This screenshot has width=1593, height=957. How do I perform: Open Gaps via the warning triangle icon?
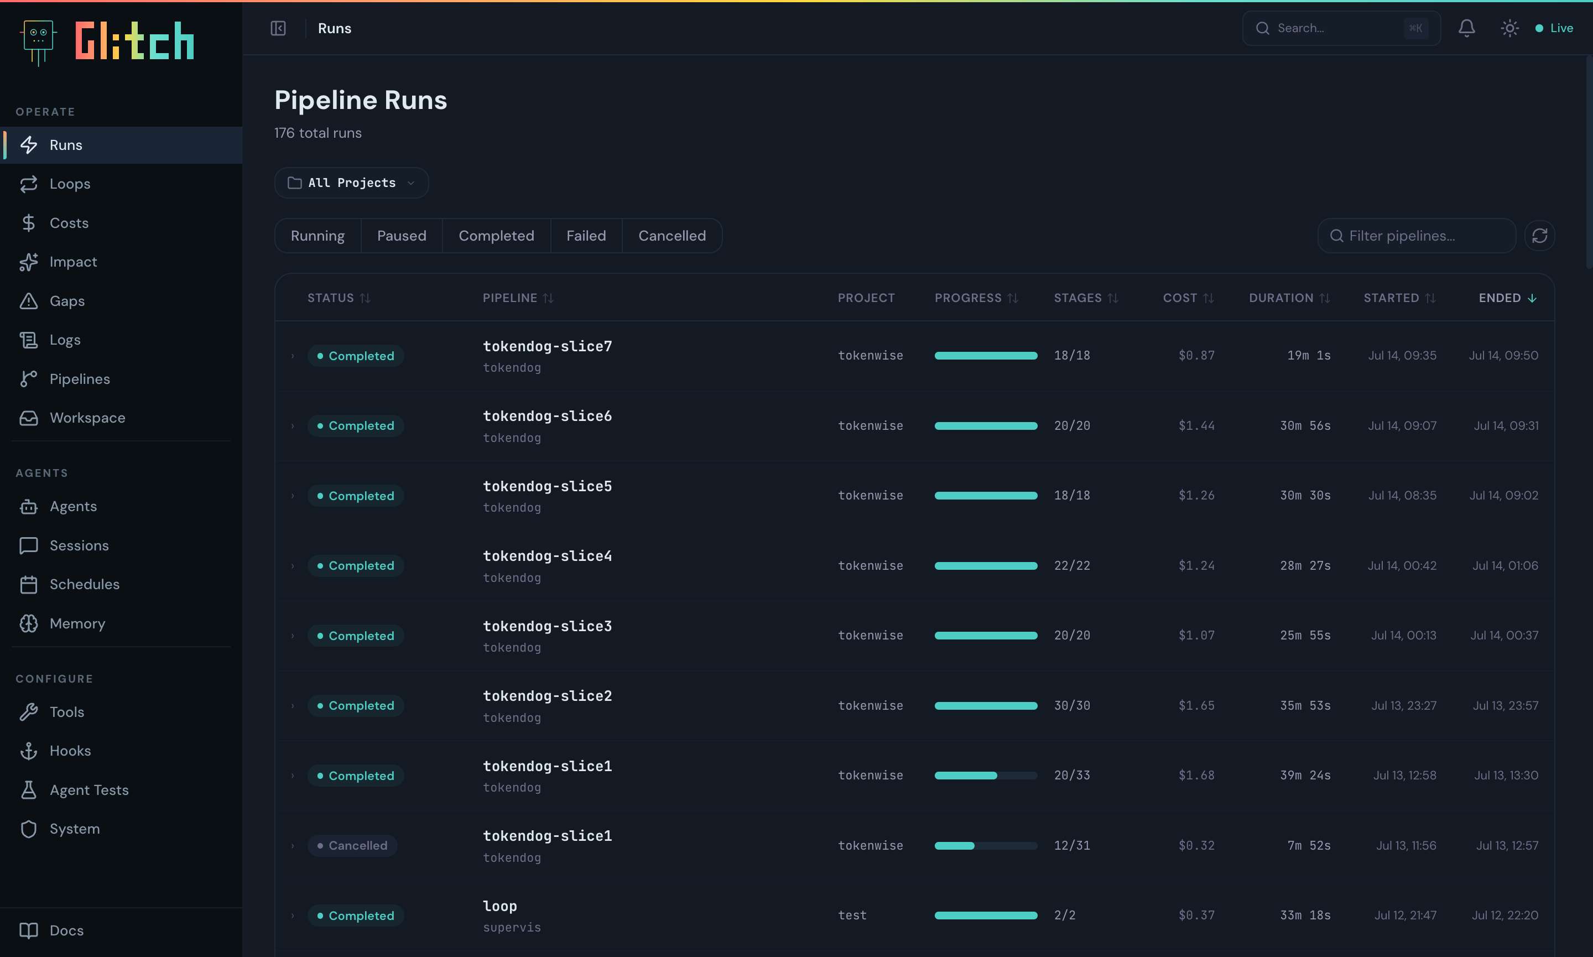[28, 301]
